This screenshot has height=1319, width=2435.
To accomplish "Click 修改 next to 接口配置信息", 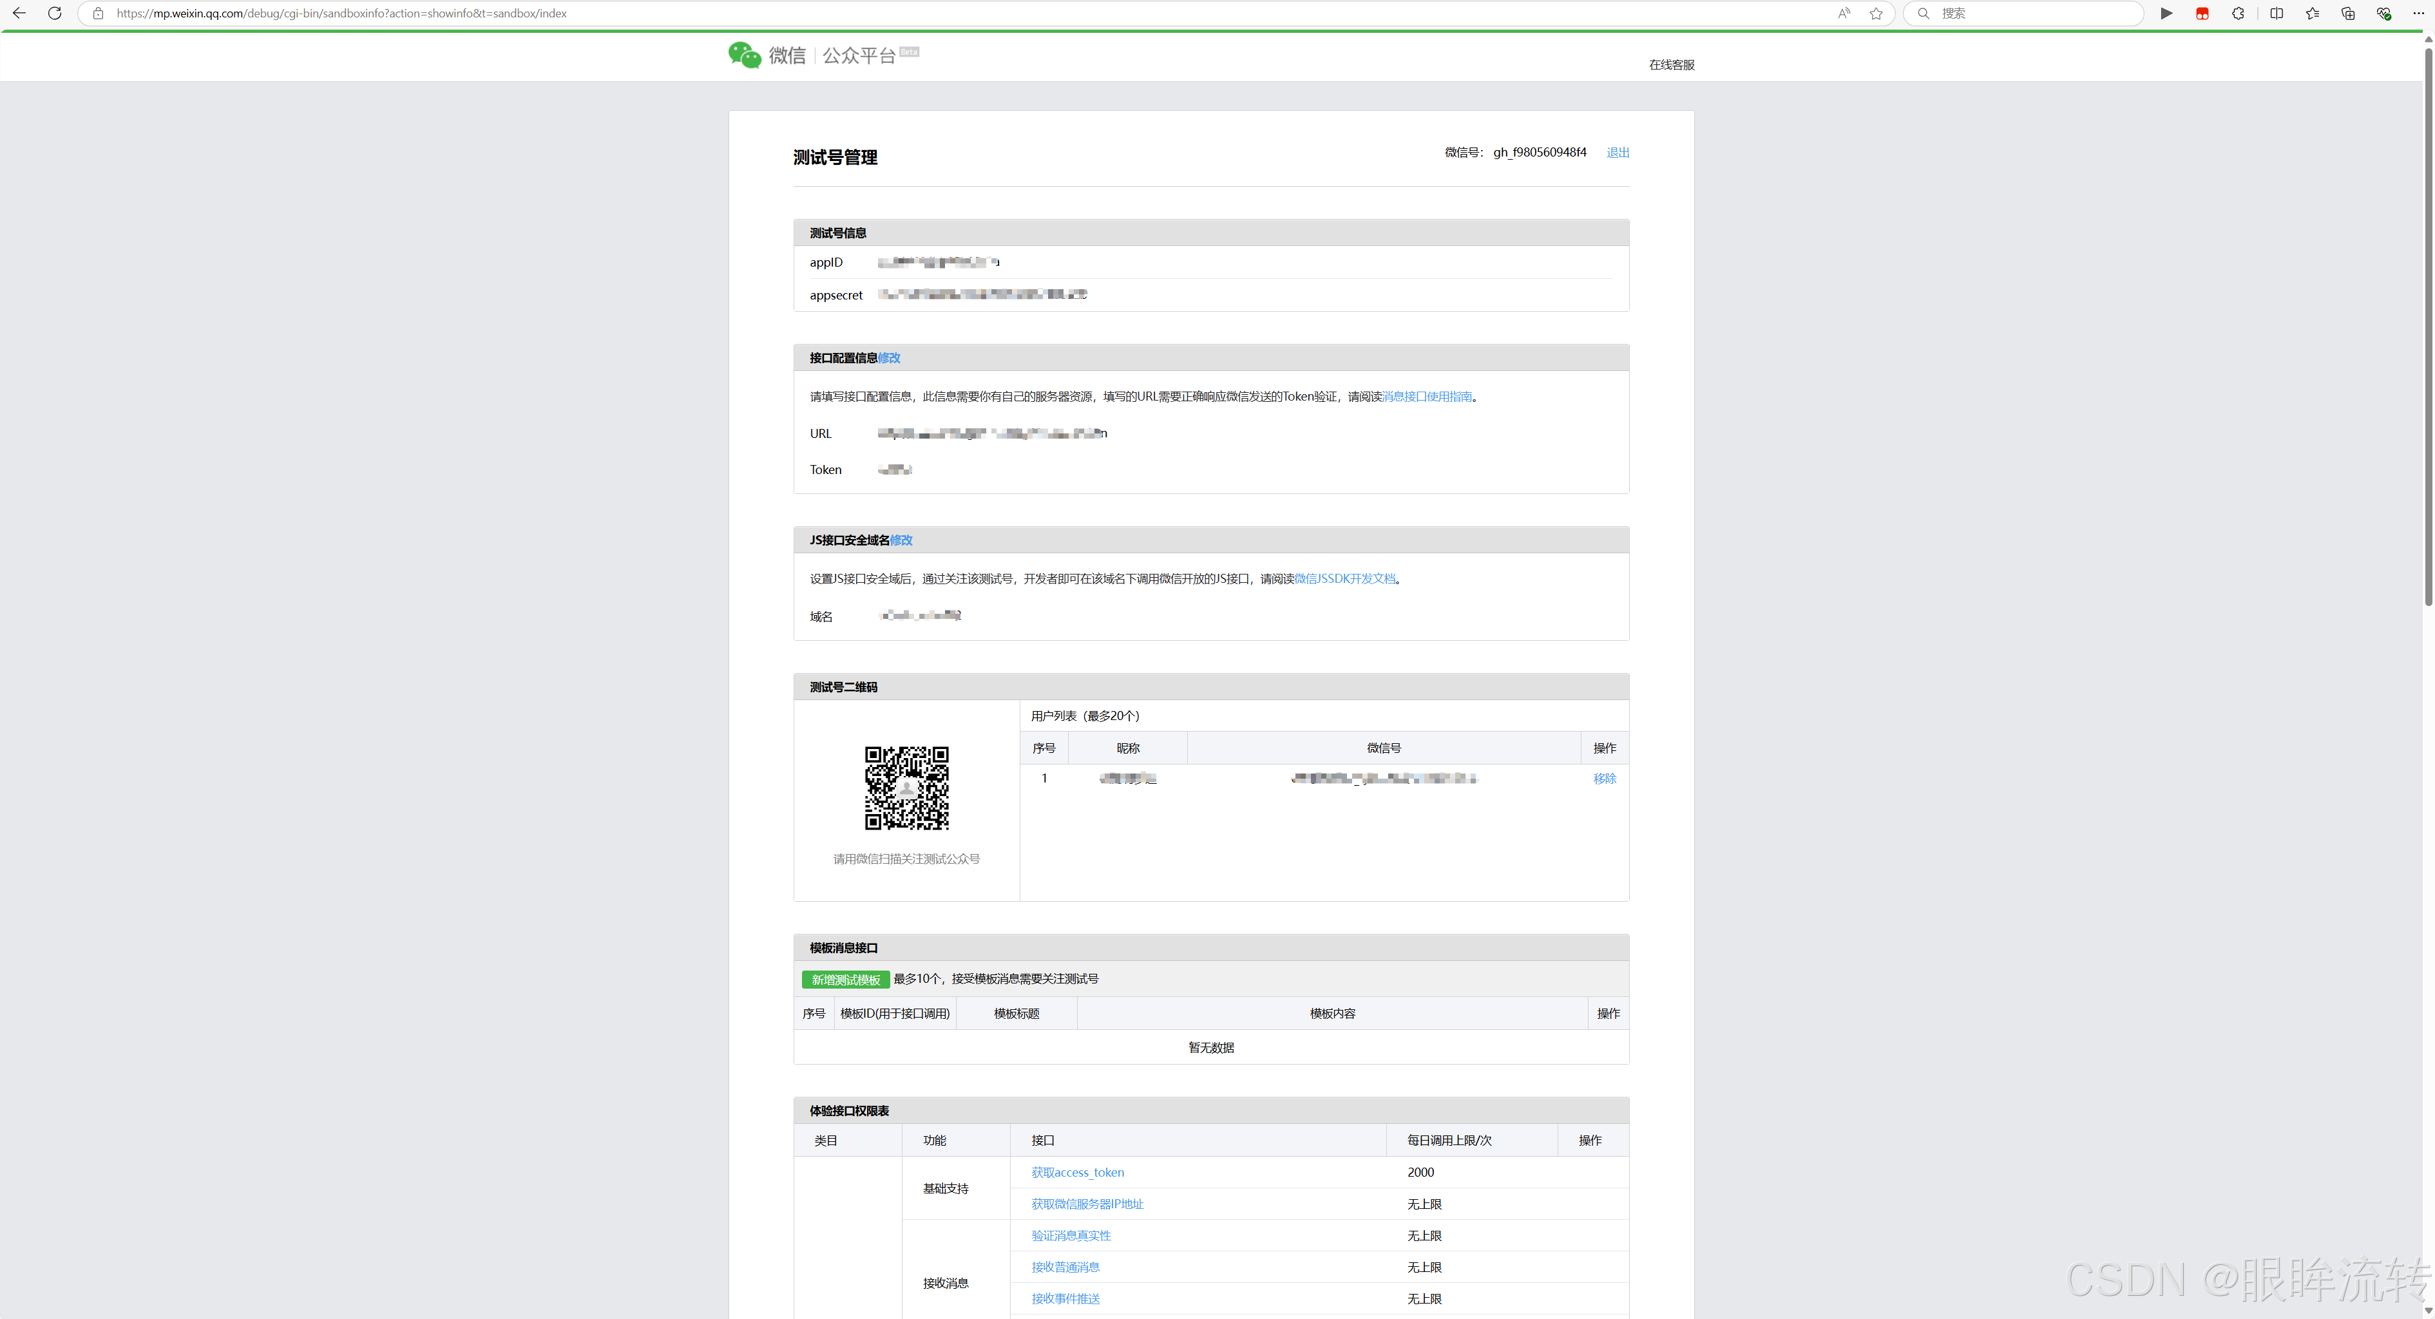I will tap(888, 358).
